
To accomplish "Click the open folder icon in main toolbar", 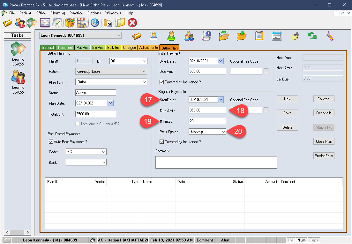I will tap(8, 23).
